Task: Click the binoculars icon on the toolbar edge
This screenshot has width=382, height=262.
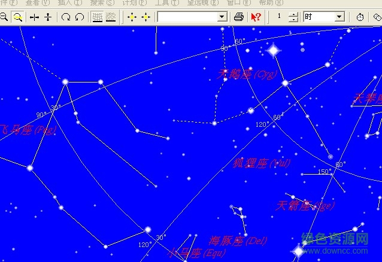Action: pyautogui.click(x=377, y=17)
